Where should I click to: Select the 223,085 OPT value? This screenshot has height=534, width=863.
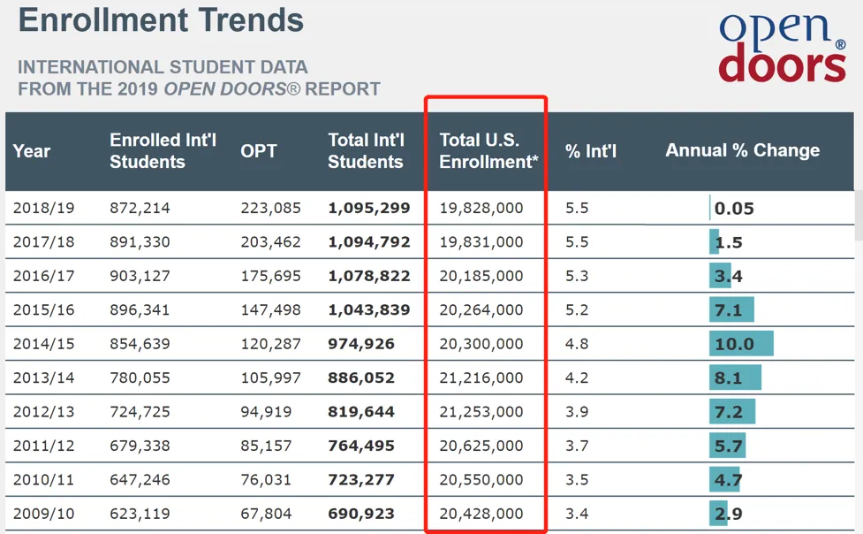point(270,209)
